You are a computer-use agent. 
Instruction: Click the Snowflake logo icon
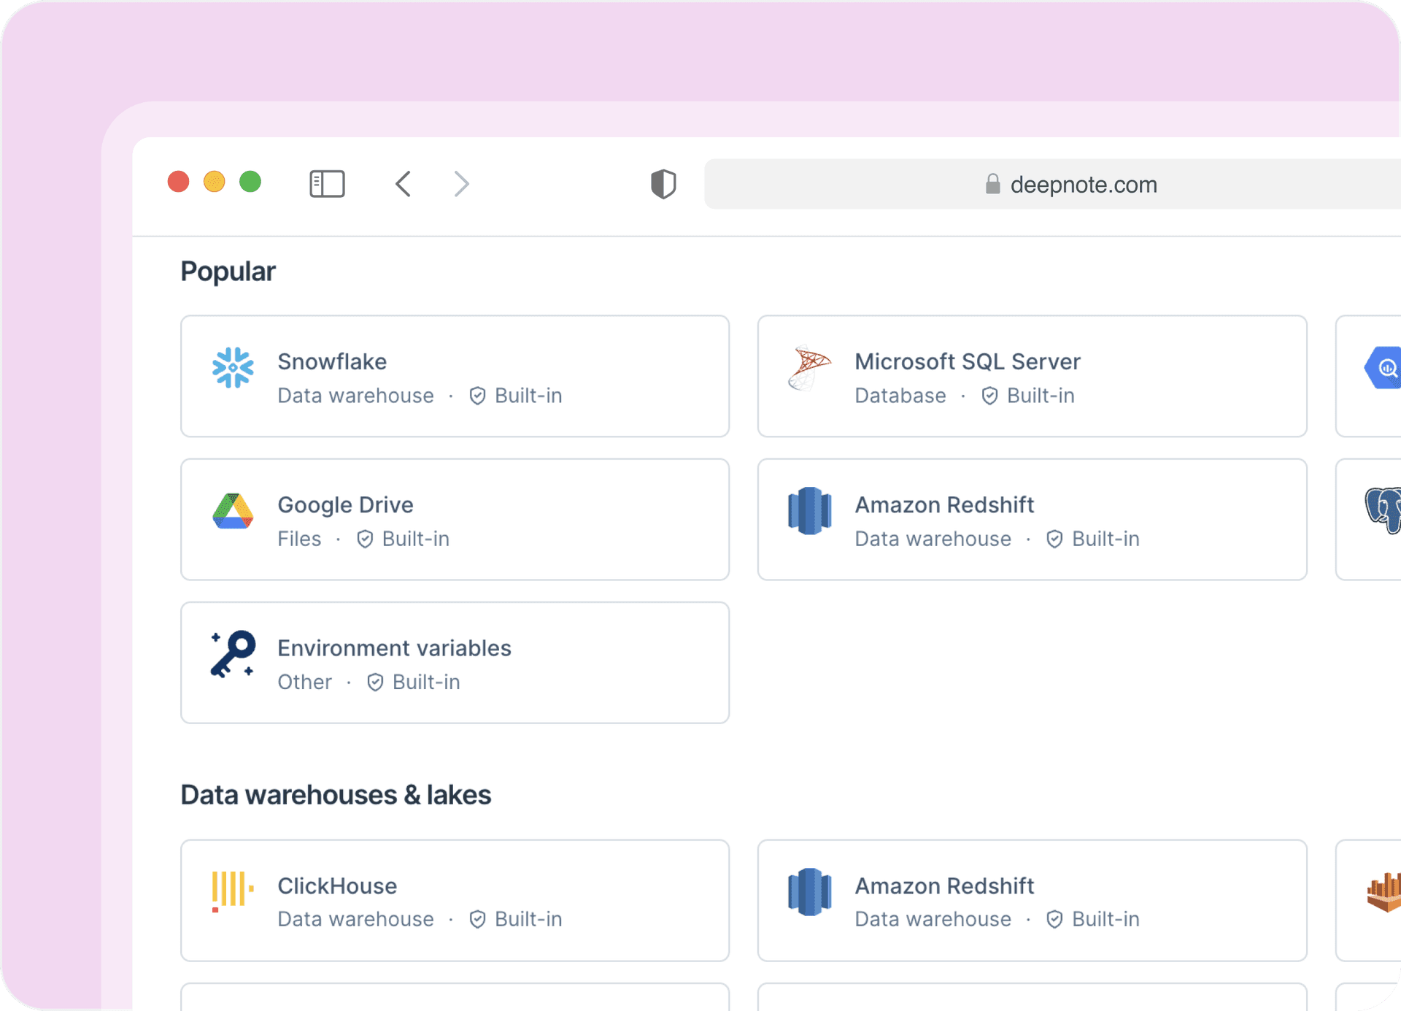pyautogui.click(x=233, y=367)
